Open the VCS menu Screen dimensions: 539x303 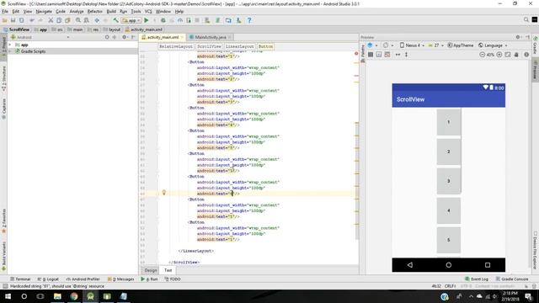[148, 11]
